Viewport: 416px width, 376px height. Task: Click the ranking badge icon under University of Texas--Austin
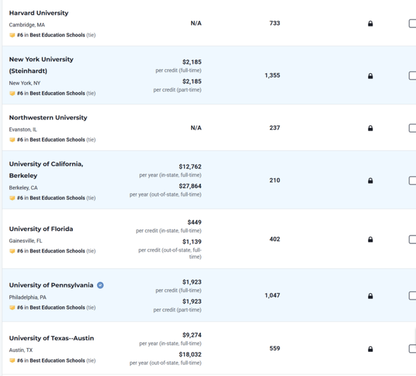(x=12, y=360)
